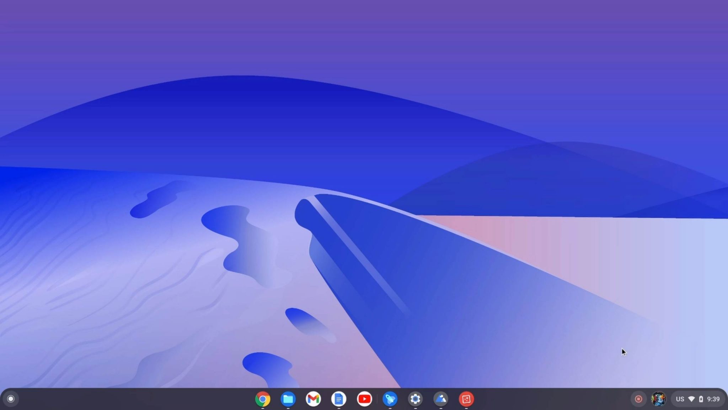The width and height of the screenshot is (728, 410).
Task: Launch Gmail from the shelf
Action: [314, 399]
